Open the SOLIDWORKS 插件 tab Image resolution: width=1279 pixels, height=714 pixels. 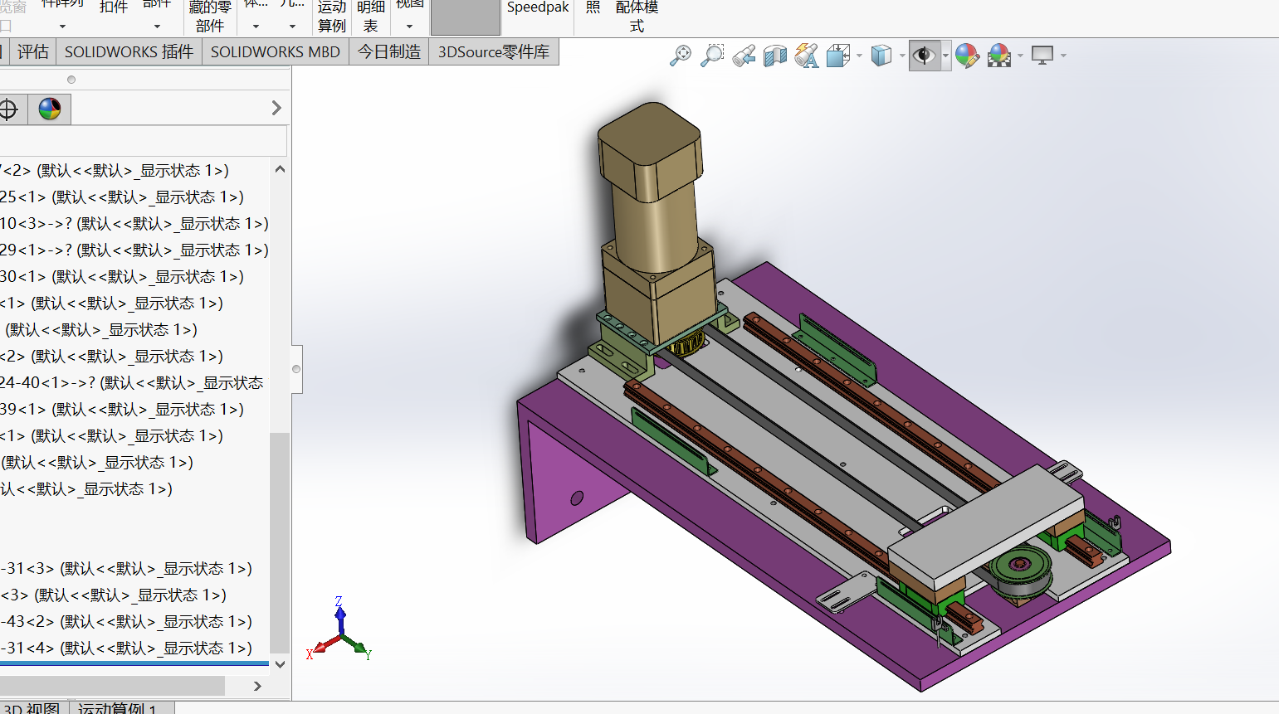tap(129, 51)
